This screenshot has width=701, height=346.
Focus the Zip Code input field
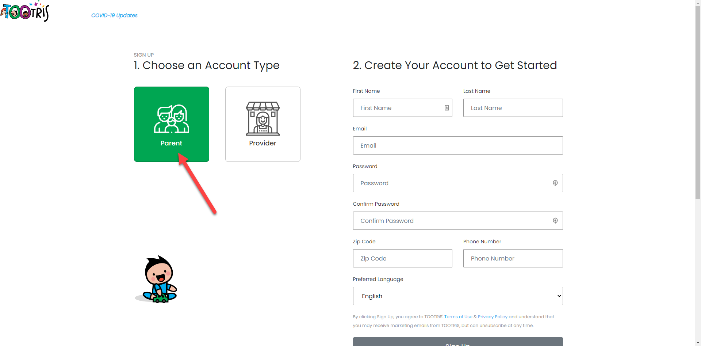pos(402,258)
